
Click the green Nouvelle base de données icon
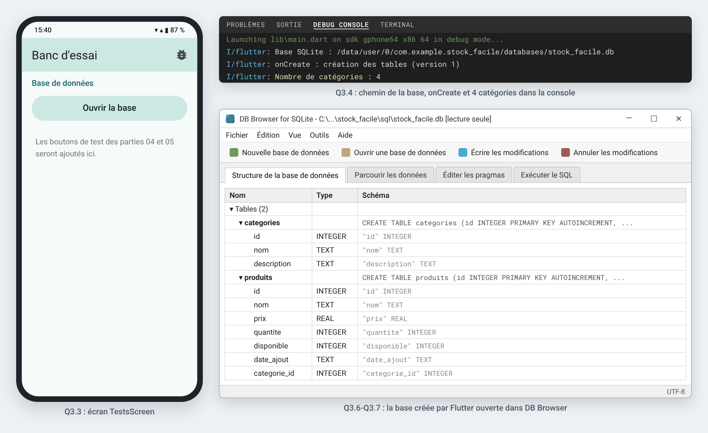(x=234, y=153)
